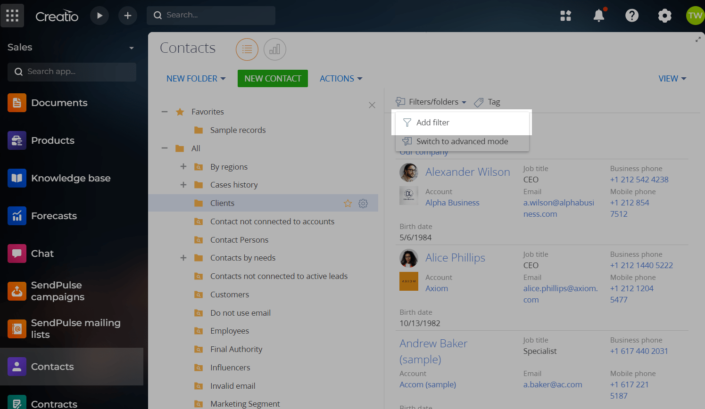Select the Invalid email folder
Screen dimensions: 705x409
tap(232, 386)
